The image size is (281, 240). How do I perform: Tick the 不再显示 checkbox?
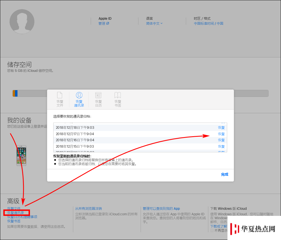click(x=212, y=231)
